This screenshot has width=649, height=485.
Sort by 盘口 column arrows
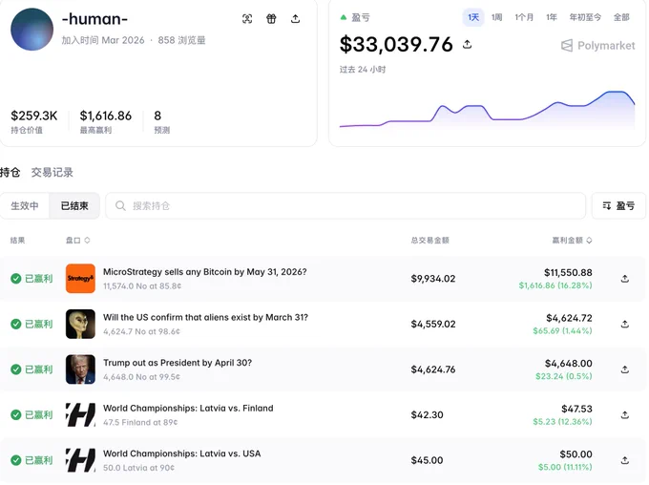click(x=87, y=241)
